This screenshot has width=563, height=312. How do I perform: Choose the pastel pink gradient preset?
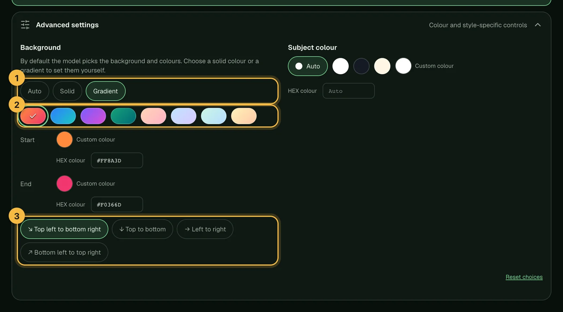tap(153, 116)
